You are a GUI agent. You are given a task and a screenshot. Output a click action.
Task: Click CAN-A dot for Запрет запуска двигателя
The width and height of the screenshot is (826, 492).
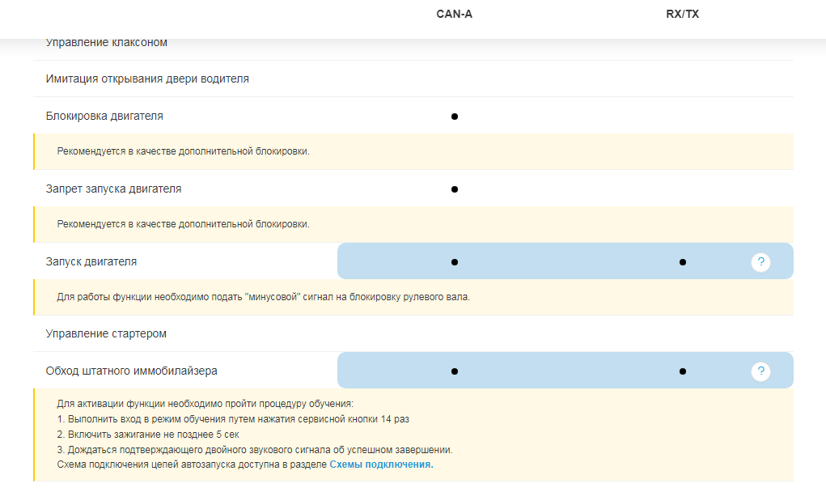click(455, 189)
